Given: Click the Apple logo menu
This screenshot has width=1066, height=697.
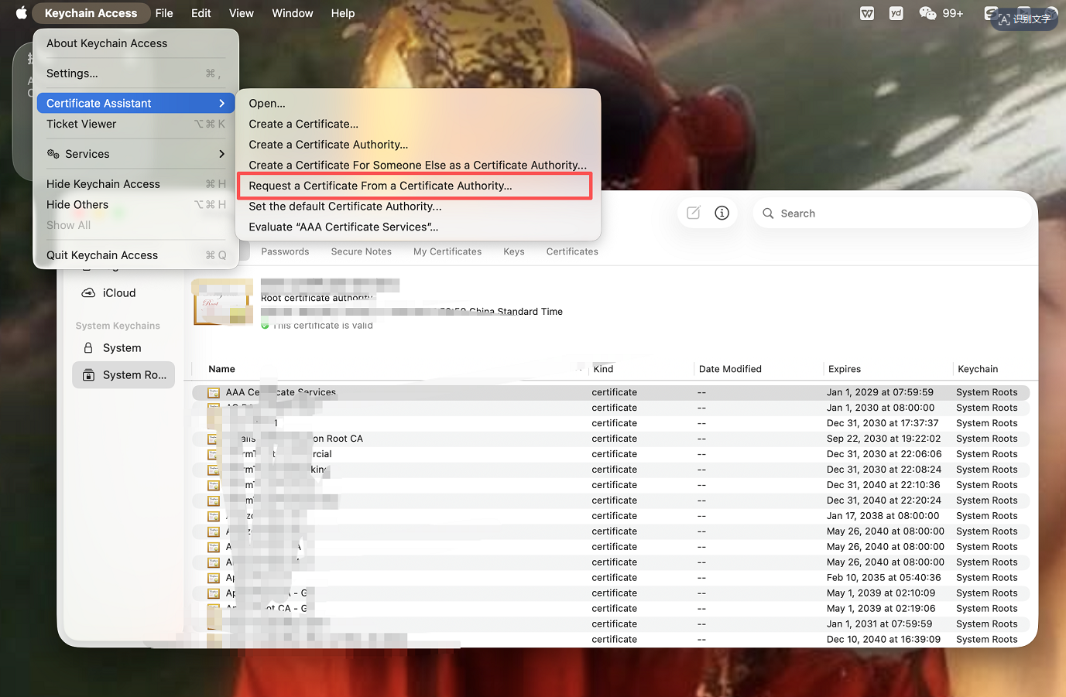Looking at the screenshot, I should [x=22, y=13].
